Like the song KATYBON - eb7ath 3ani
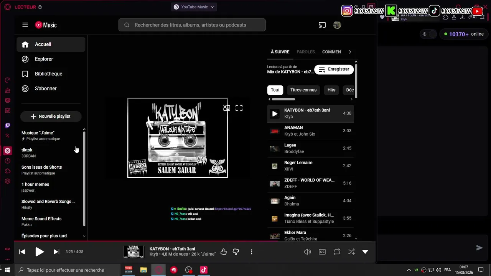The image size is (491, 276). [x=224, y=252]
